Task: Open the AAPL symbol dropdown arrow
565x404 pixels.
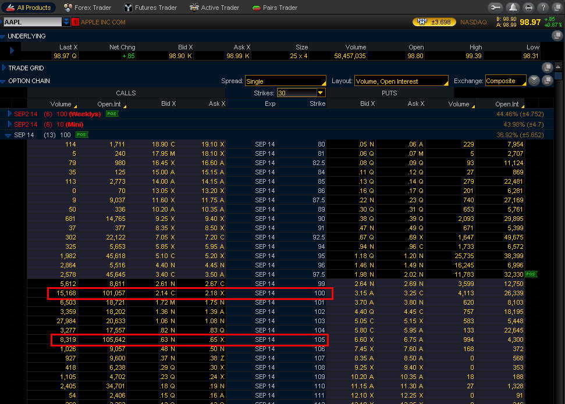Action: click(66, 22)
